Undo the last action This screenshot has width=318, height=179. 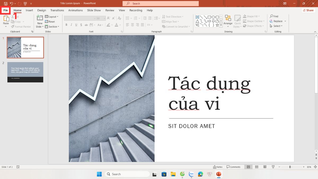(x=12, y=3)
